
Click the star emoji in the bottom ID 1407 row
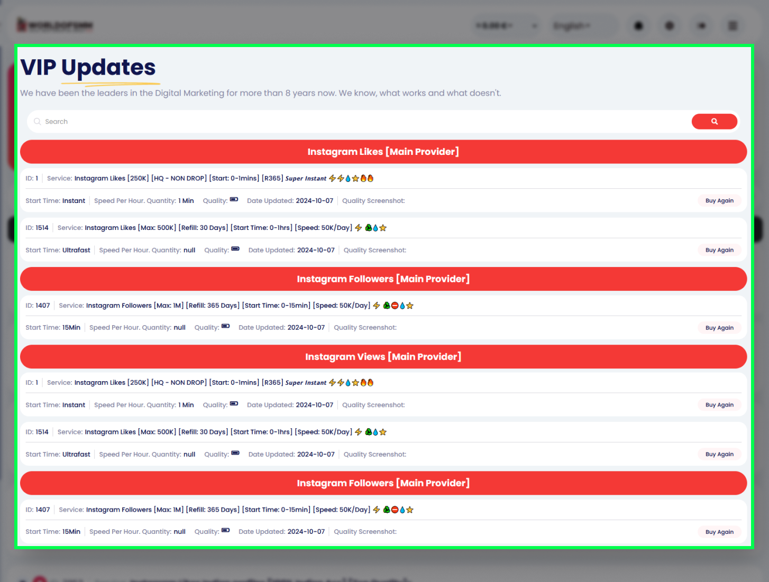410,510
